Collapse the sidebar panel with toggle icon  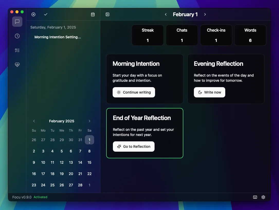click(x=107, y=14)
